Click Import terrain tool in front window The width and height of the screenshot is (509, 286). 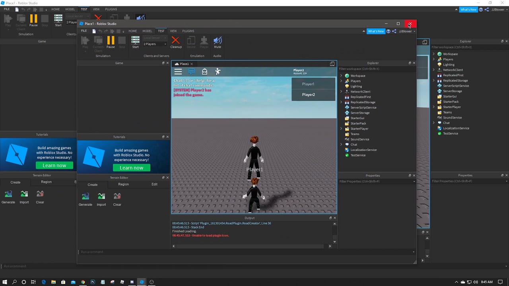click(x=101, y=199)
